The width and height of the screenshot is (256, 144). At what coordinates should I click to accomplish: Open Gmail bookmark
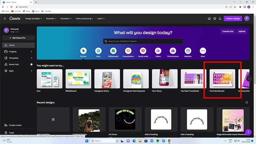tap(5, 11)
